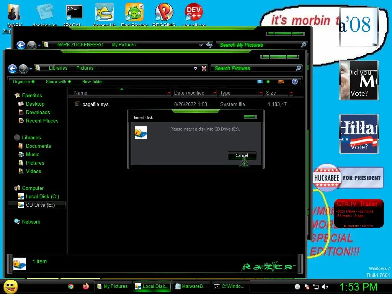Focus the Search Pictures field
This screenshot has width=392, height=294.
254,68
